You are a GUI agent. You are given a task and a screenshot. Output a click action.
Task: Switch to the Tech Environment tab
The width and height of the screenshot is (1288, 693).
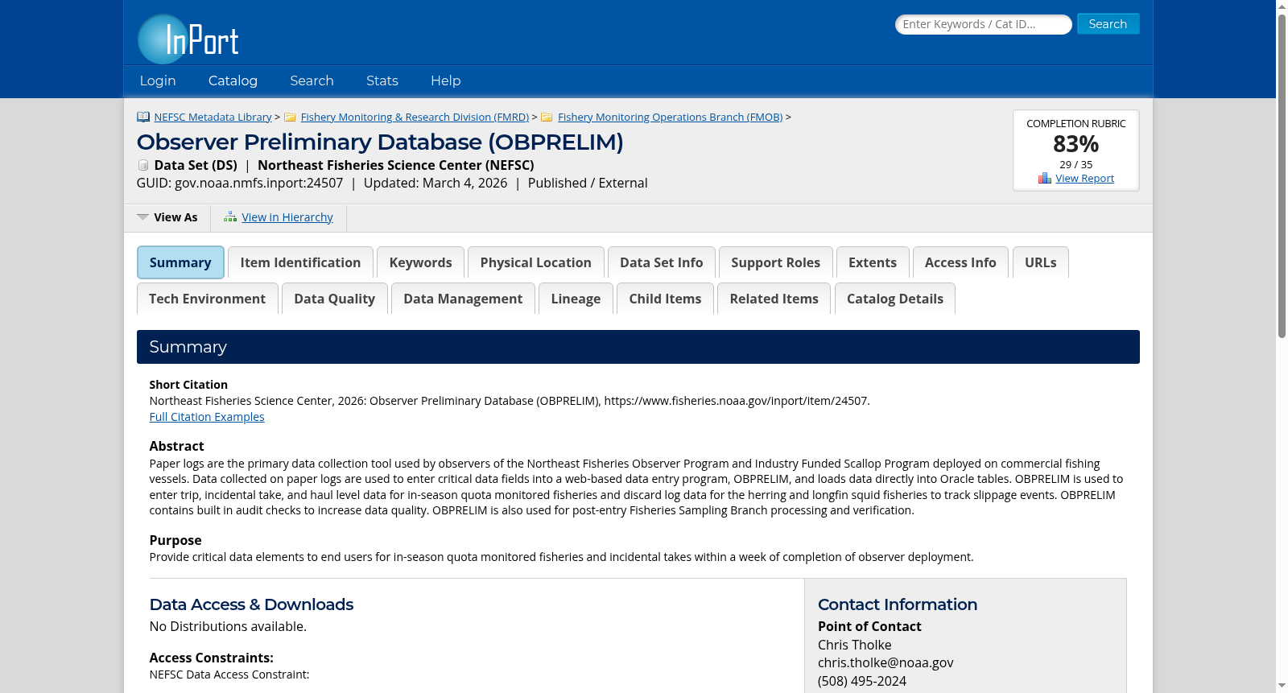click(207, 299)
